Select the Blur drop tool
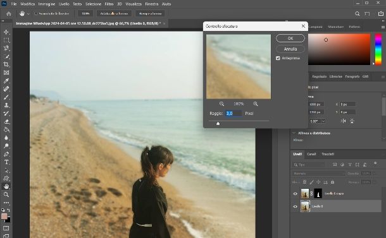This screenshot has width=386, height=238. pyautogui.click(x=6, y=138)
